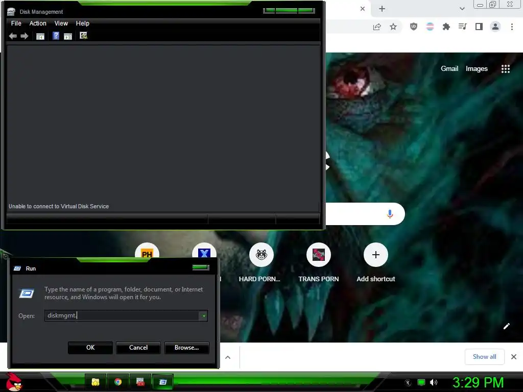Screen dimensions: 523x392
Task: Open the Action menu in Disk Management
Action: click(x=38, y=23)
